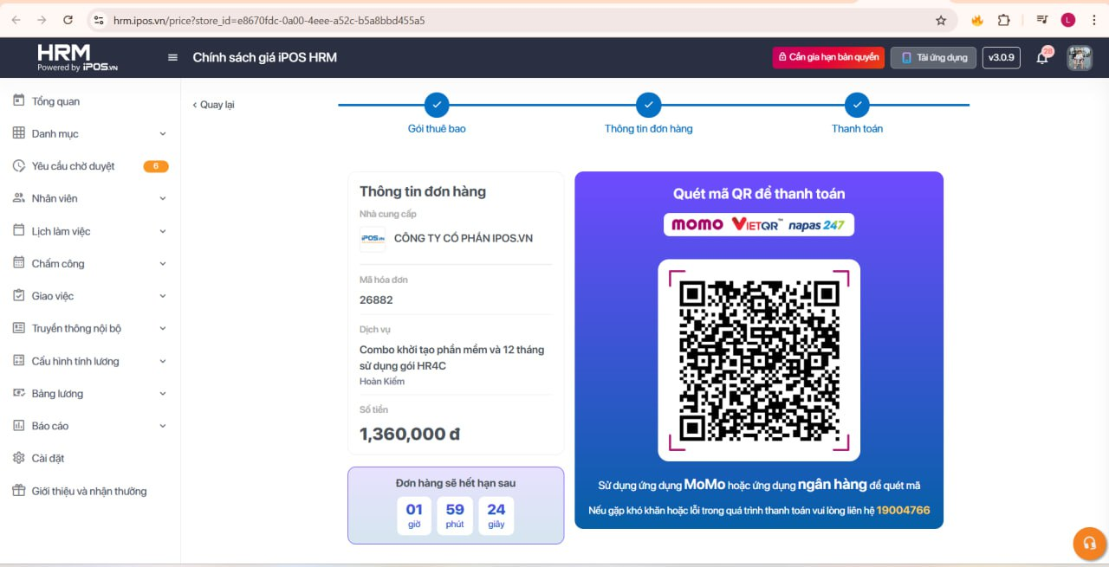Click the 59 phút countdown box
The image size is (1109, 567).
pos(455,515)
